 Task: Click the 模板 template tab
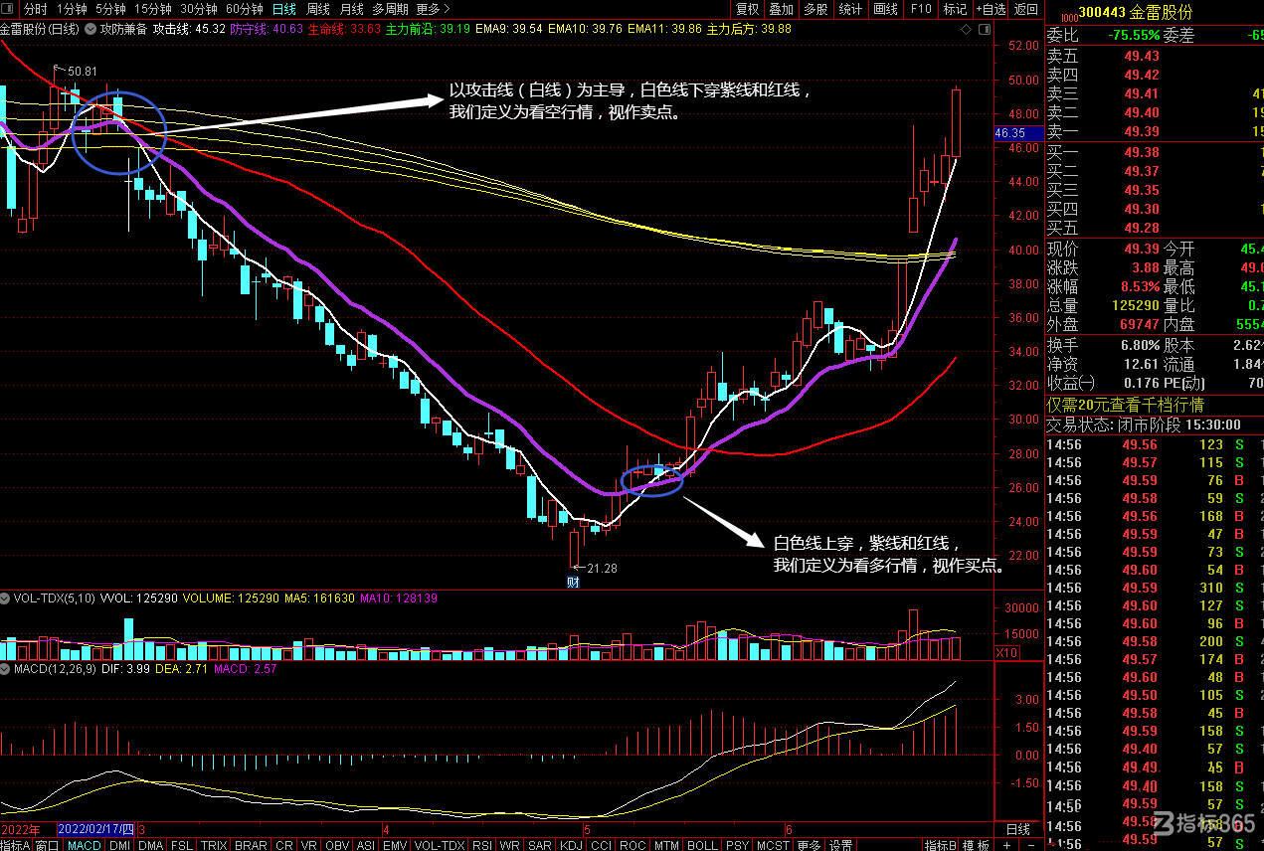[977, 845]
